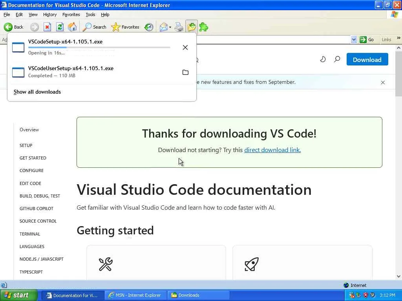The image size is (402, 301).
Task: Click the page scrollbar down arrow
Action: click(399, 276)
